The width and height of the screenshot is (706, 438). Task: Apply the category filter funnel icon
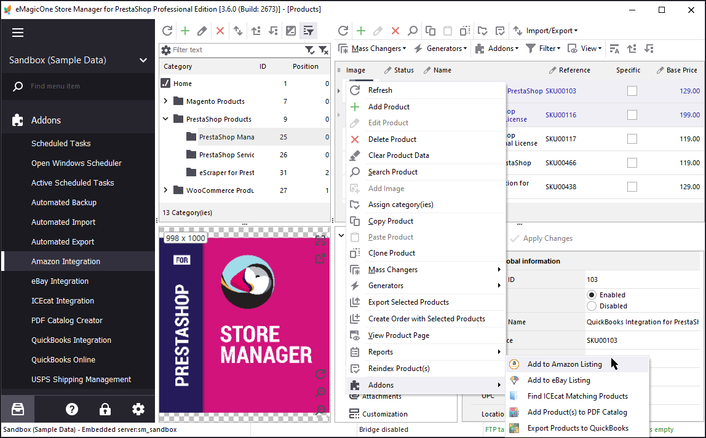tap(309, 50)
